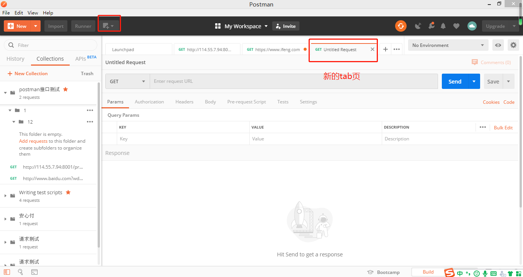The image size is (523, 277).
Task: Toggle sidebar icon in status bar
Action: pyautogui.click(x=7, y=272)
